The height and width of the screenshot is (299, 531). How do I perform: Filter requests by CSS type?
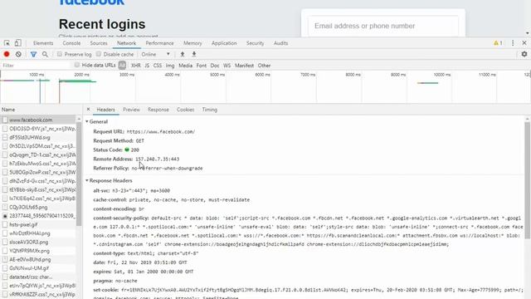point(158,66)
